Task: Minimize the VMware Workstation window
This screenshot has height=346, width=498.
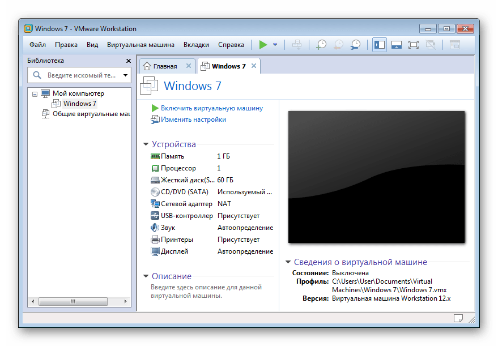Action: [x=428, y=29]
